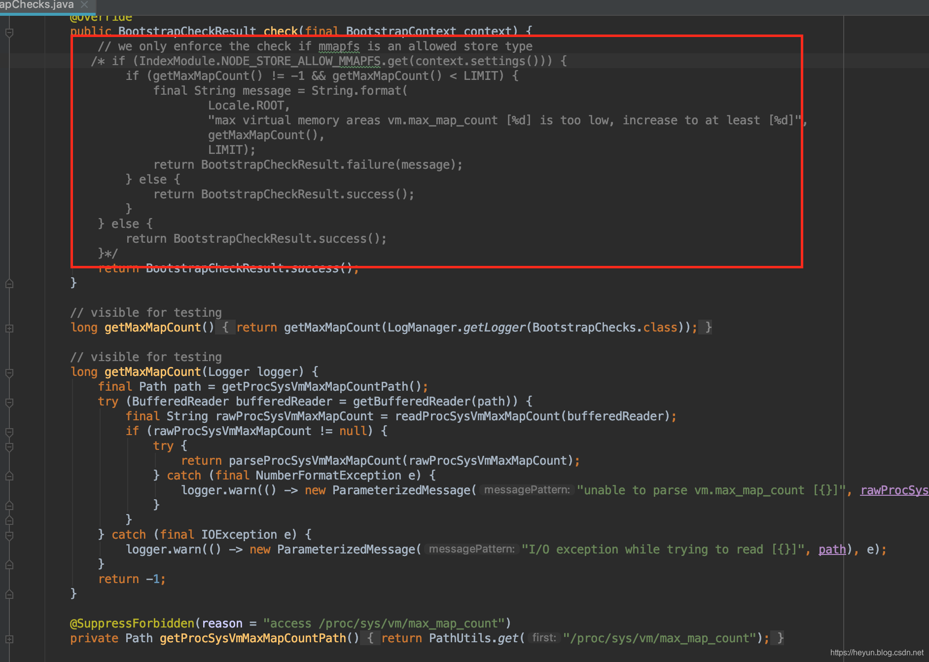Collapse the getMaxMapCount(Logger logger) method via gutter
Viewport: 929px width, 662px height.
coord(9,372)
